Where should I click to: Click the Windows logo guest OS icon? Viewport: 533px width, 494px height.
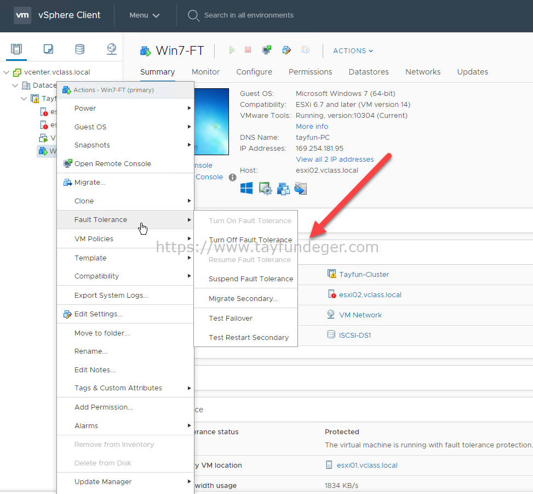point(247,188)
